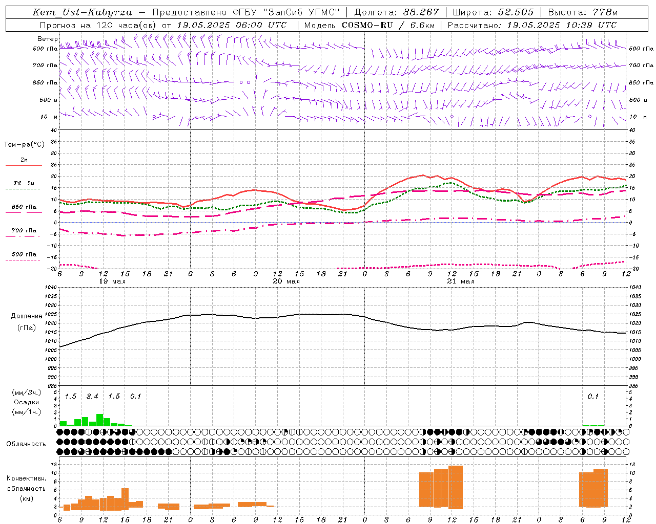Click the 'Облачность' cloud cover label
The image size is (656, 524).
point(26,444)
